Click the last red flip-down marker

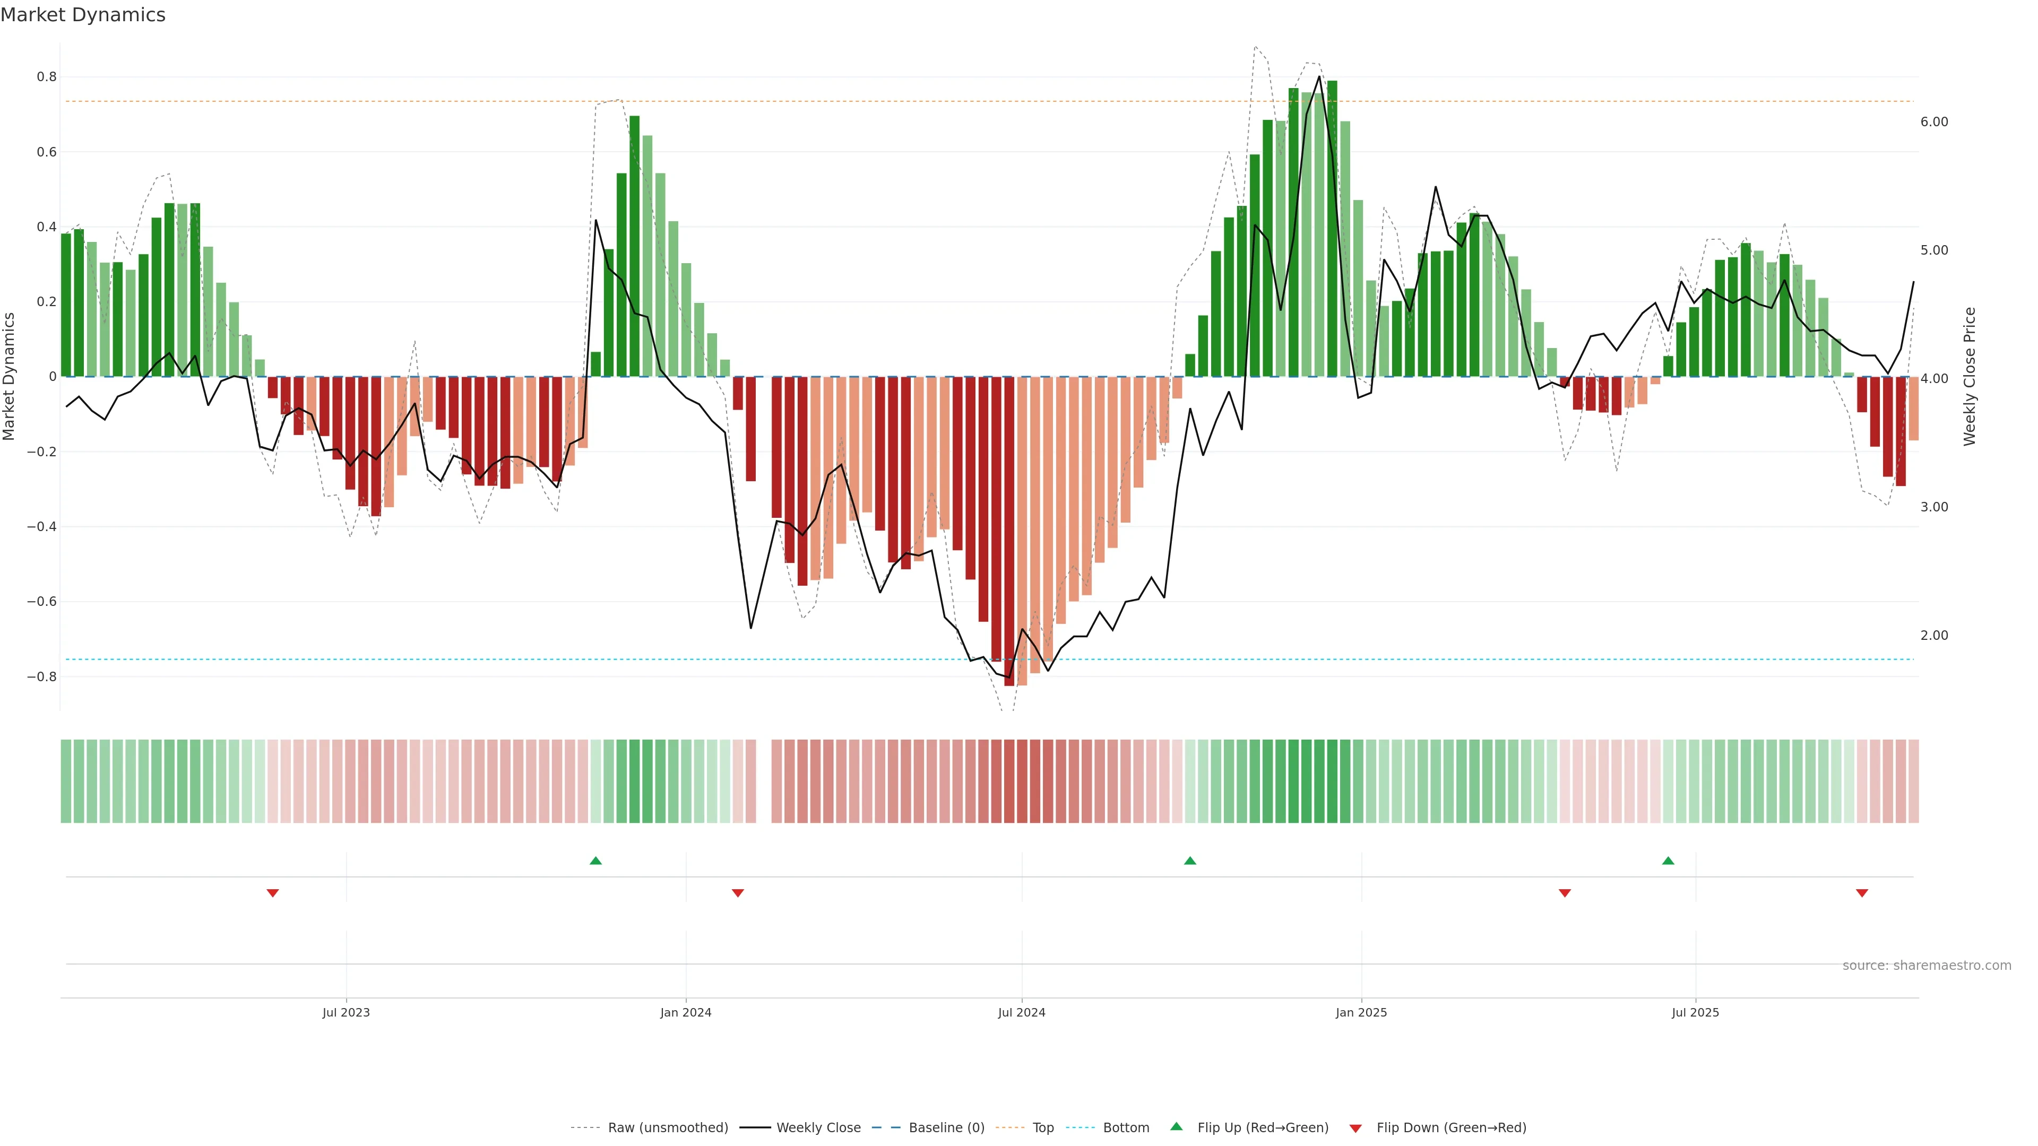tap(1862, 893)
